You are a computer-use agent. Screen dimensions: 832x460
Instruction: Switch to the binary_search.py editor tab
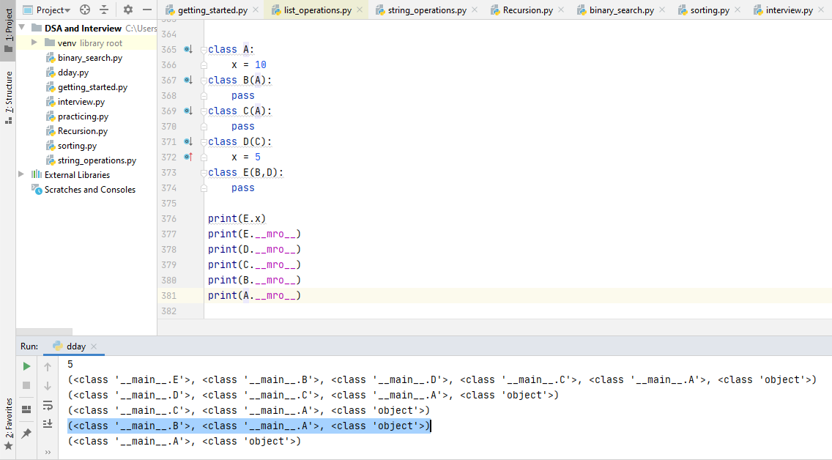pos(621,10)
